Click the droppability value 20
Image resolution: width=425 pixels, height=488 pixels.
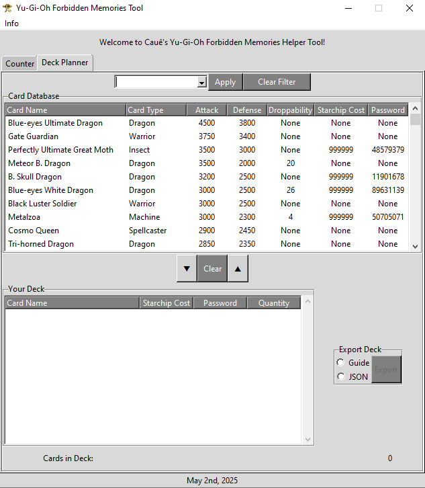pos(291,163)
